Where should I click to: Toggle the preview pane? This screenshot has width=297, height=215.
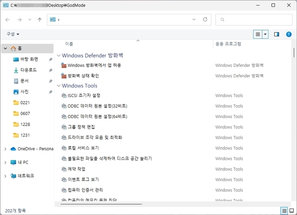[277, 34]
